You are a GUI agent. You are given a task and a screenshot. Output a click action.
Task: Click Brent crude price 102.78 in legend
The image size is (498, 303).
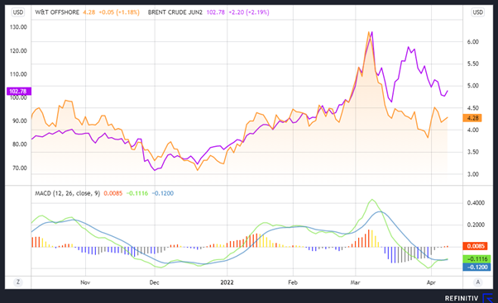click(216, 12)
